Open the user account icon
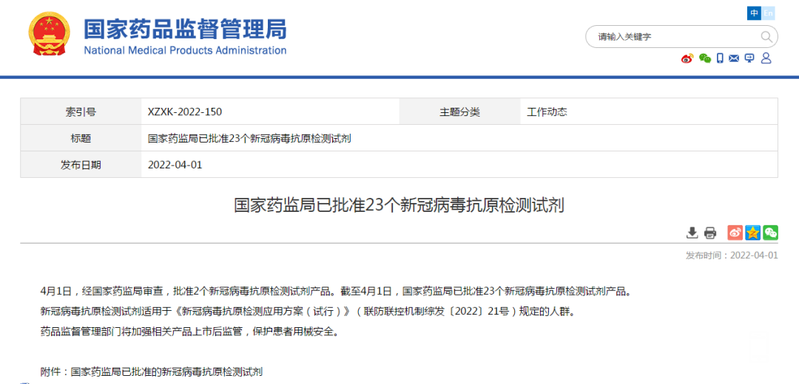Viewport: 799px width, 384px height. click(766, 58)
